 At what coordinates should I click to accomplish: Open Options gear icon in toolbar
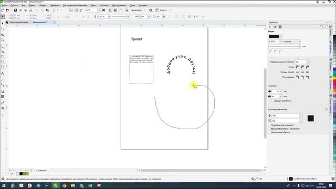pos(151,10)
